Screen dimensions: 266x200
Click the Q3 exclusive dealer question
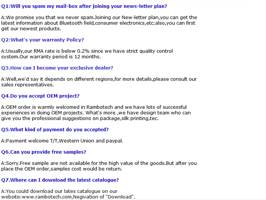tap(57, 68)
